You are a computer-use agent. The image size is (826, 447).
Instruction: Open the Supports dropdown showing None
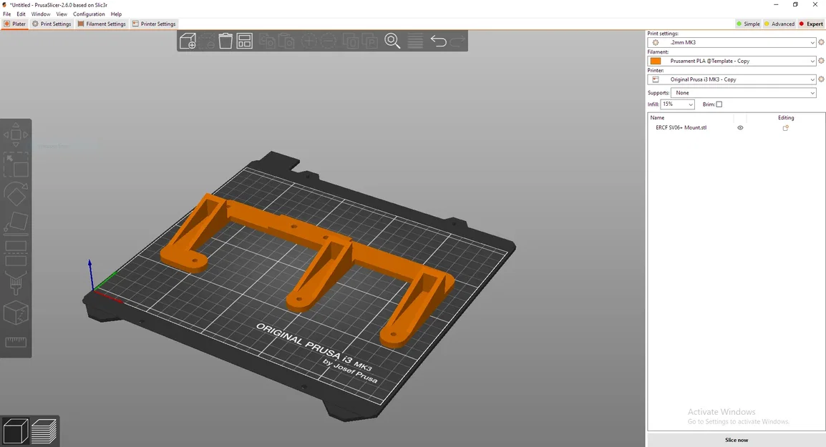pyautogui.click(x=744, y=93)
